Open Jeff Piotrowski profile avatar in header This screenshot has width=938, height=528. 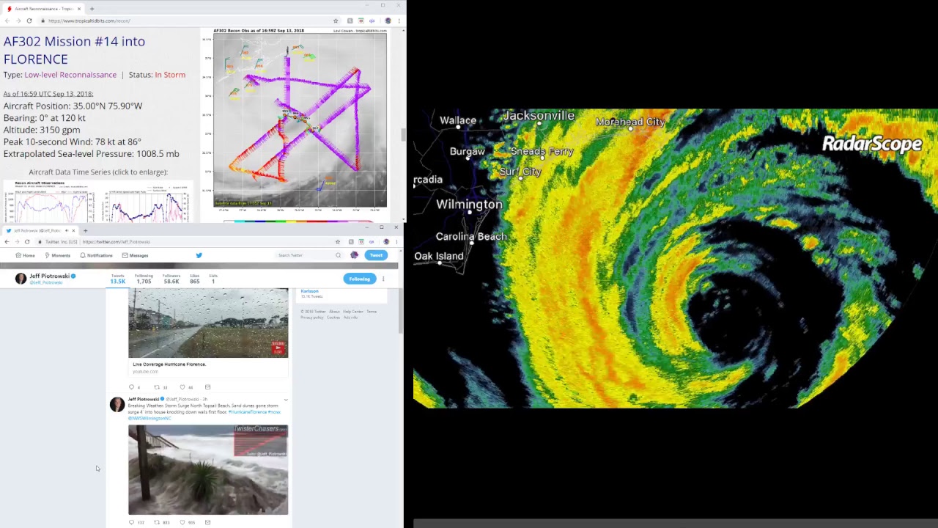point(21,279)
